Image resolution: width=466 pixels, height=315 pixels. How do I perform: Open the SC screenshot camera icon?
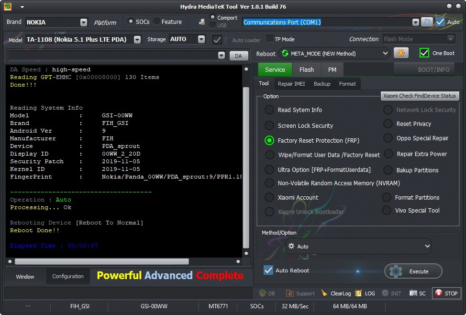coord(413,293)
